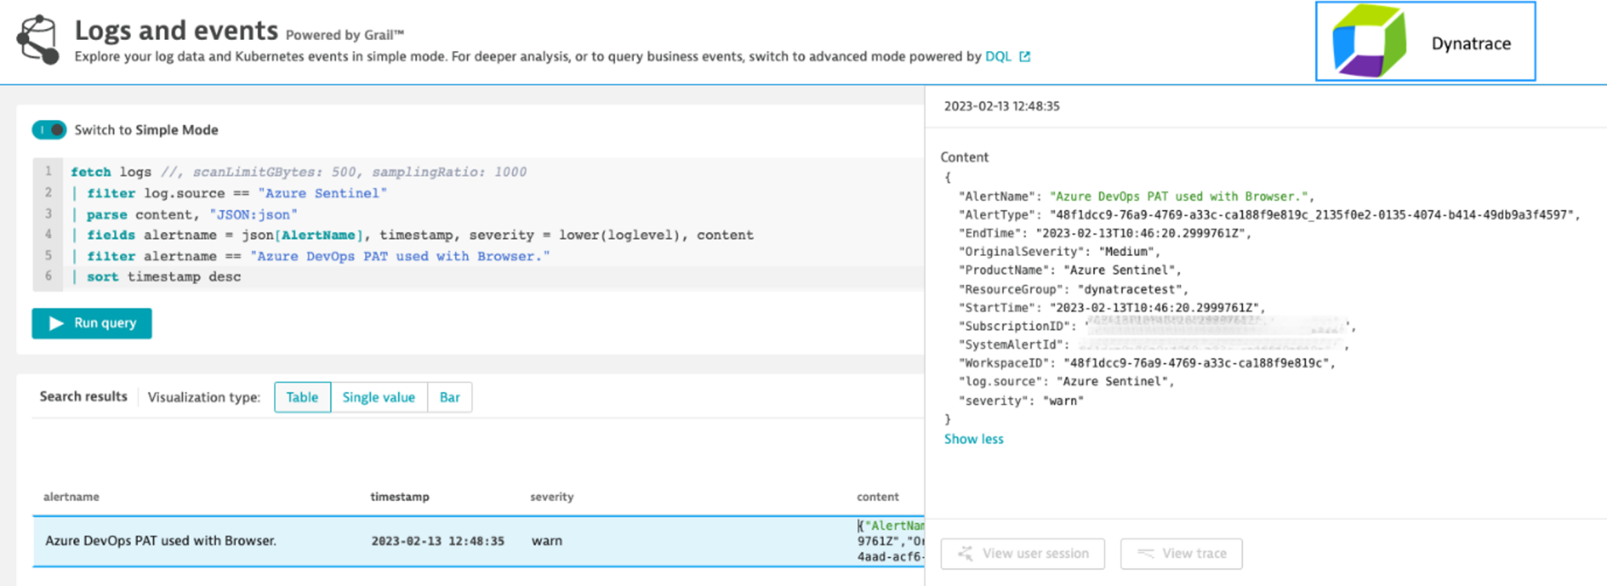Click the View trace button
The image size is (1607, 586).
click(1181, 554)
